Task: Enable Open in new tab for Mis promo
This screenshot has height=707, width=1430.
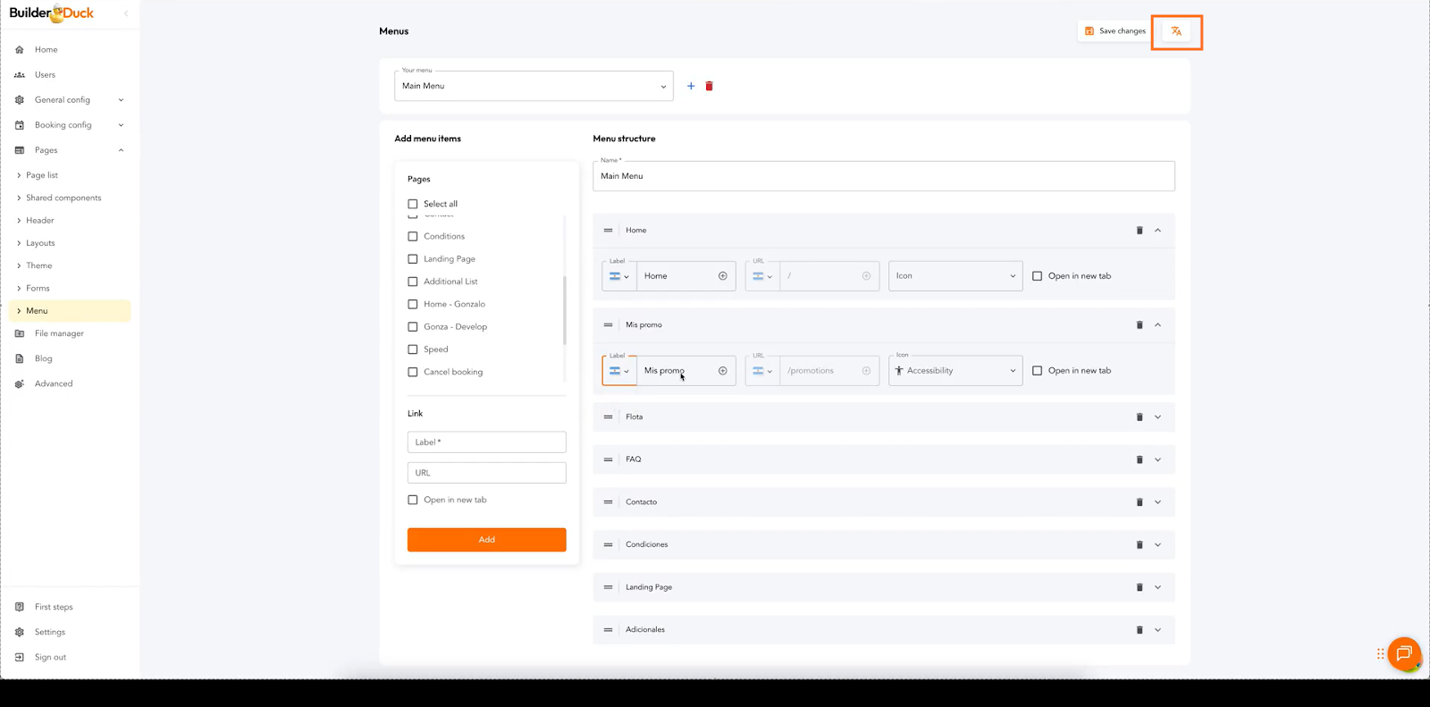Action: pos(1038,371)
